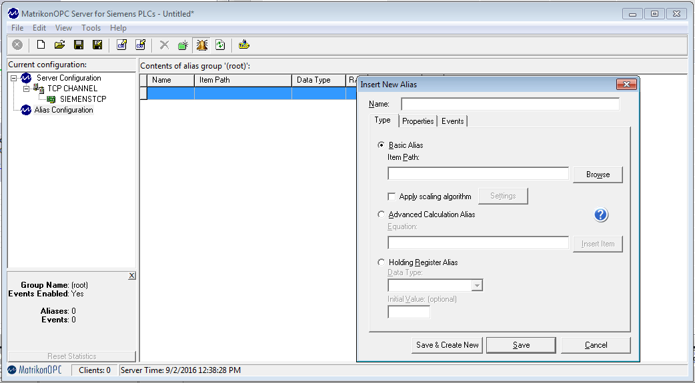Open the Help menu
695x383 pixels.
point(118,28)
